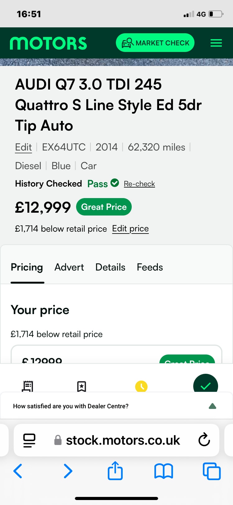Screen dimensions: 233x505
Task: Tap the bookmark star icon
Action: (81, 386)
